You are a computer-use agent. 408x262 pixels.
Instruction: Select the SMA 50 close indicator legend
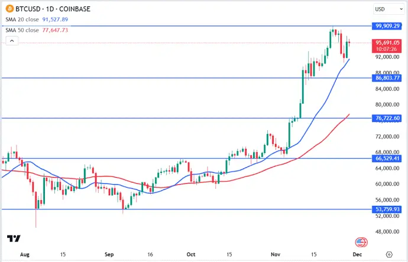[x=21, y=30]
